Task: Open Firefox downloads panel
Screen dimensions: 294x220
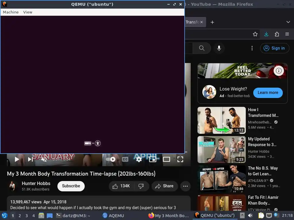Action: click(x=266, y=34)
